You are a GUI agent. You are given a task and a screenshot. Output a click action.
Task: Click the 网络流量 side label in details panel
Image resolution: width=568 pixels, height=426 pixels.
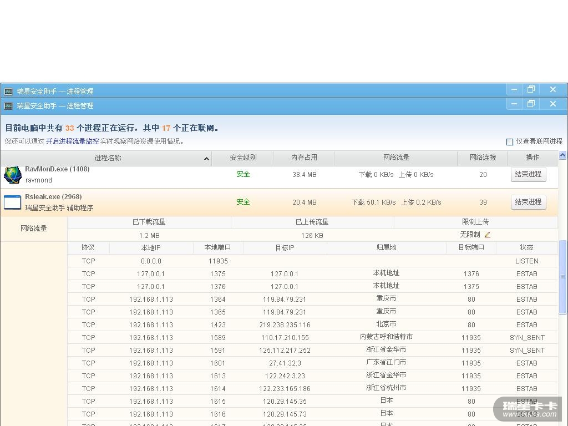(34, 229)
